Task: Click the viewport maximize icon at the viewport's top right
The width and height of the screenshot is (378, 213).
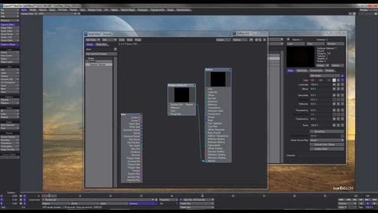Action: pos(354,14)
